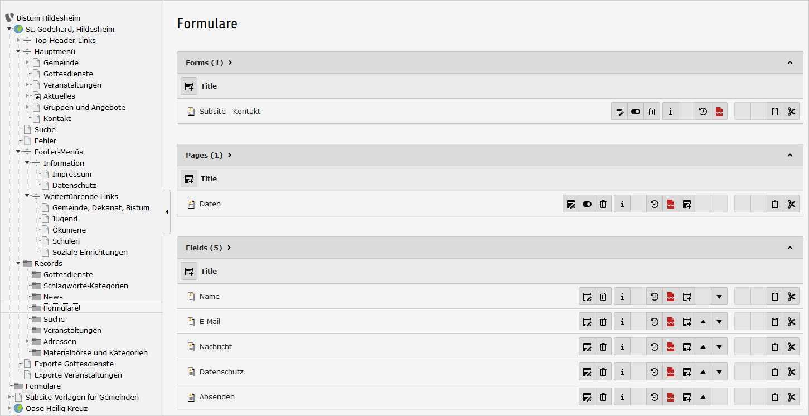Copy the Absenden field record

click(x=774, y=397)
